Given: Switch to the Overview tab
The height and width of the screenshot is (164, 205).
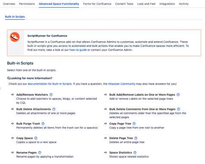Looking at the screenshot, I should click(x=9, y=4).
